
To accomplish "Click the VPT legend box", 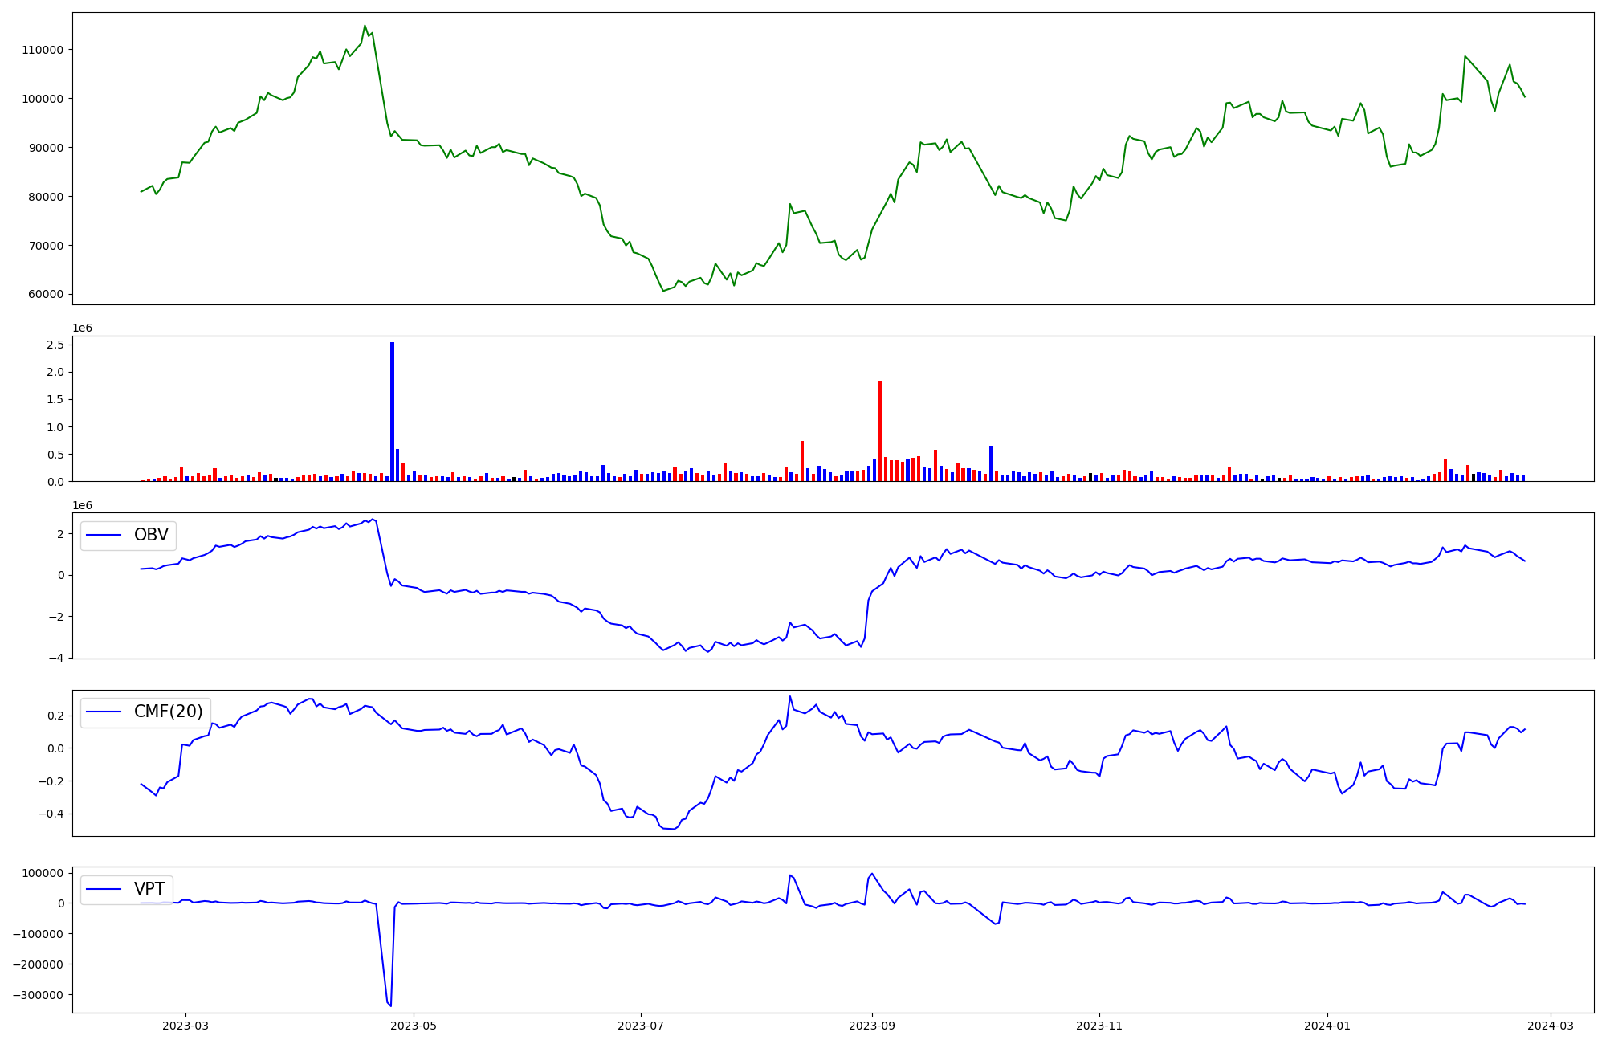I will point(127,889).
